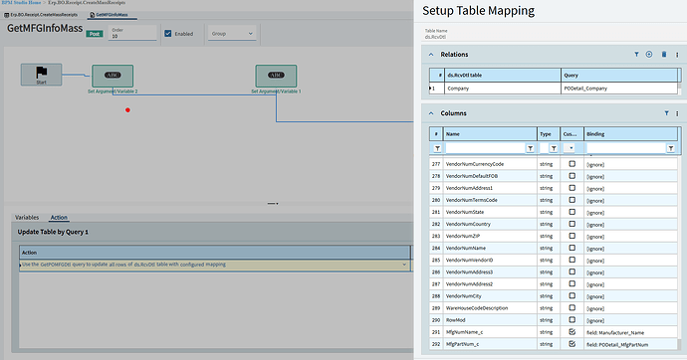Click the Order input field

tap(132, 33)
